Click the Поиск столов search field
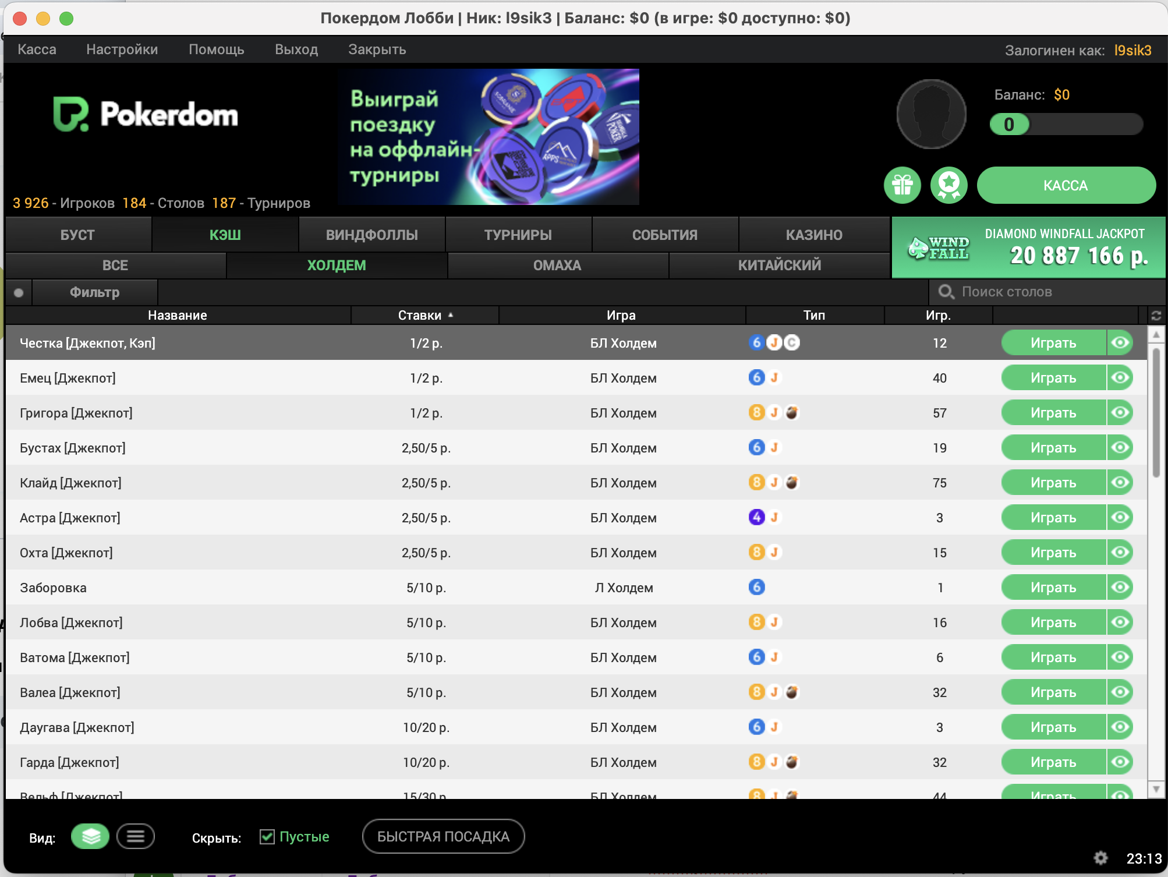The image size is (1168, 877). pyautogui.click(x=1048, y=292)
